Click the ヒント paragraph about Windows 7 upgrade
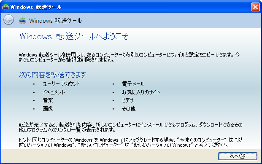This screenshot has height=164, width=262. coord(130,142)
